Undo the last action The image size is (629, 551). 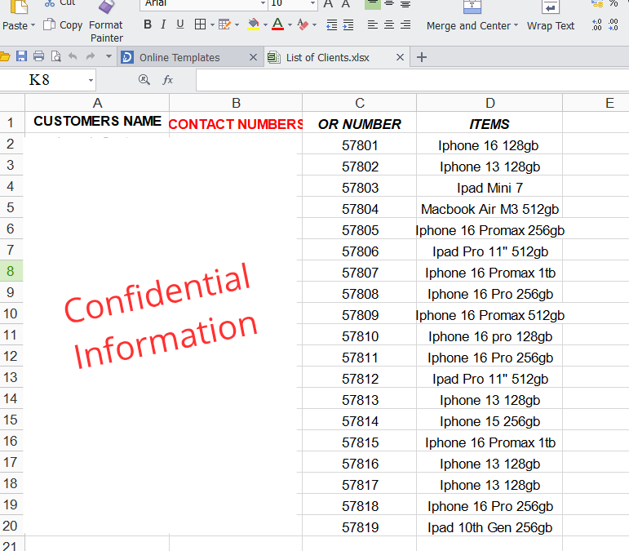[73, 56]
